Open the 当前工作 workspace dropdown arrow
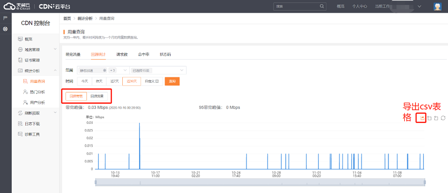 (420, 6)
